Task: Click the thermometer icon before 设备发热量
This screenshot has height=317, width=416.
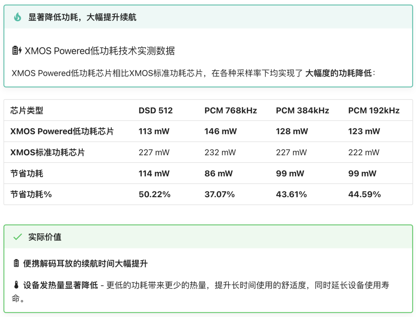Action: tap(16, 285)
